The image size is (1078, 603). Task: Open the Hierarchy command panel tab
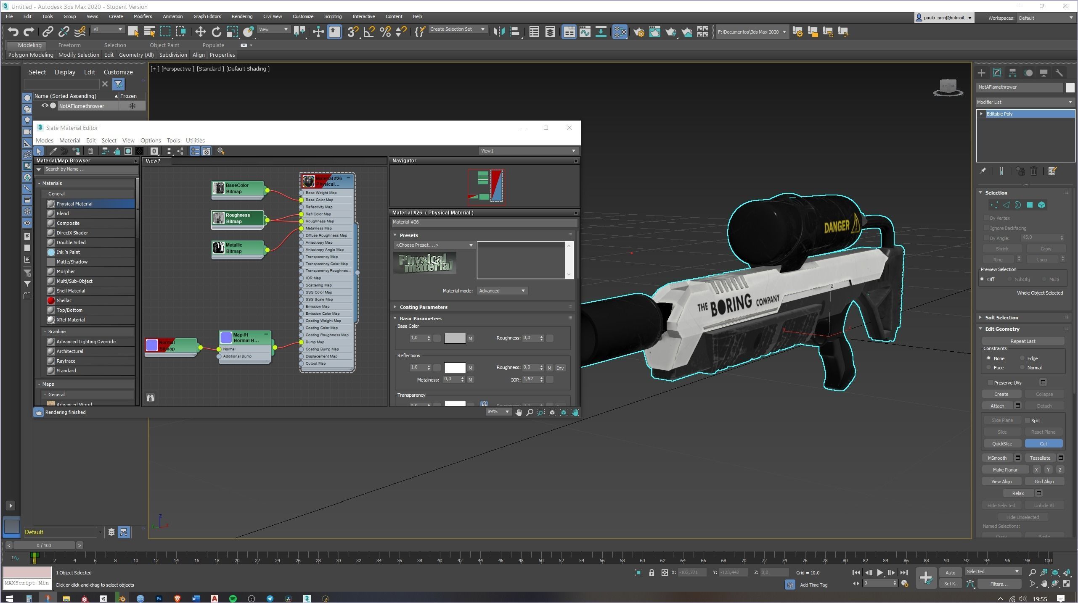point(1012,73)
